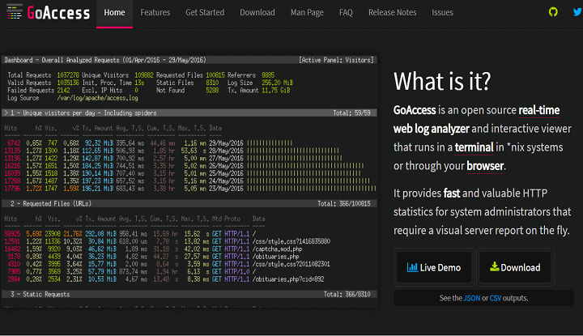This screenshot has width=583, height=336.
Task: Open the Man Page menu item
Action: (x=307, y=13)
